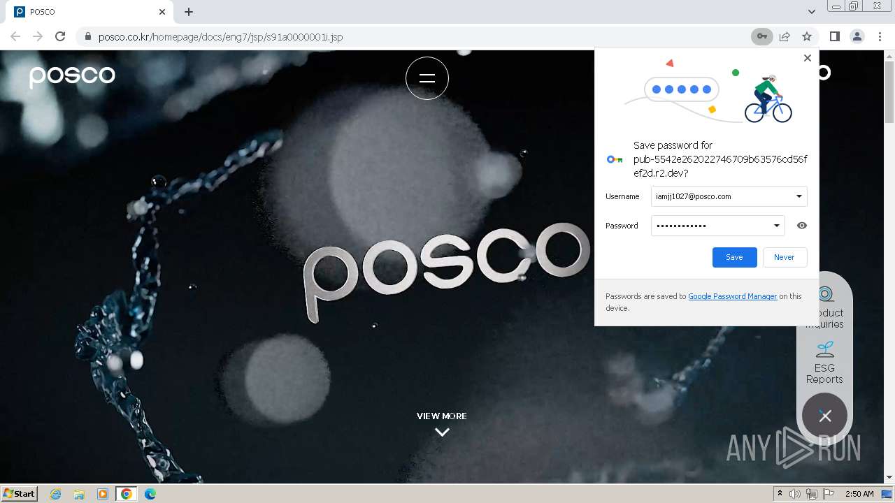
Task: Open Windows Media Player taskbar icon
Action: (103, 494)
